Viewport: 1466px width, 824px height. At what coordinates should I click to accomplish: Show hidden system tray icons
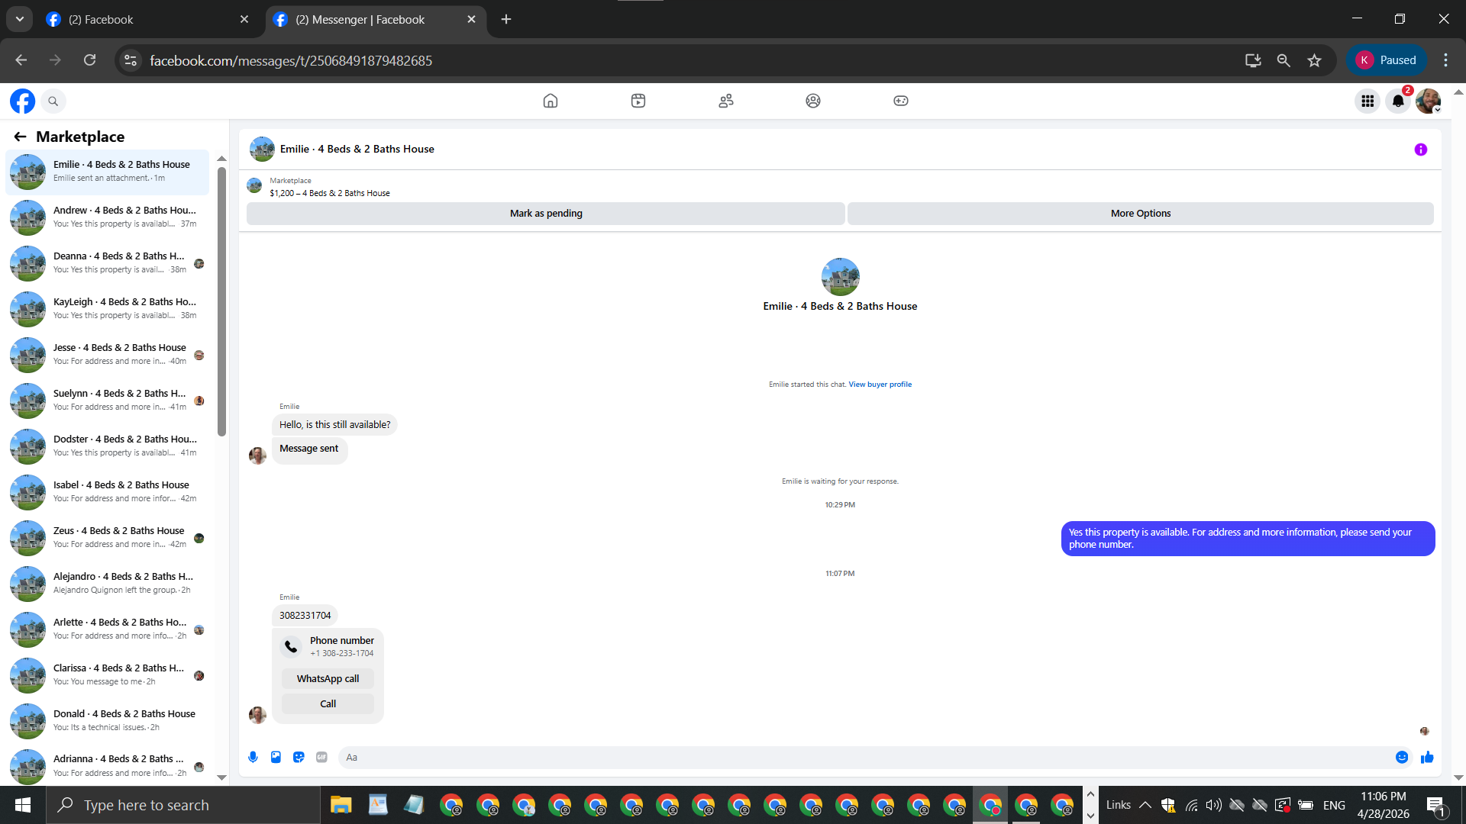tap(1145, 805)
